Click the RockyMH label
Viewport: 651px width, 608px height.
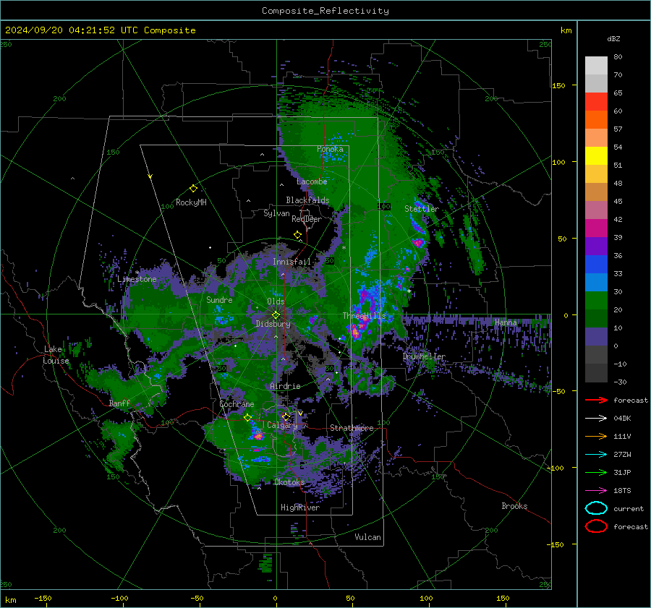(x=191, y=202)
